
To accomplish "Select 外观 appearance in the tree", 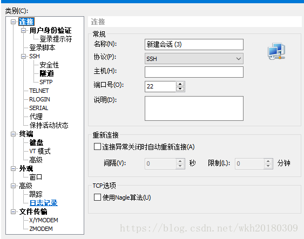I will point(26,168).
